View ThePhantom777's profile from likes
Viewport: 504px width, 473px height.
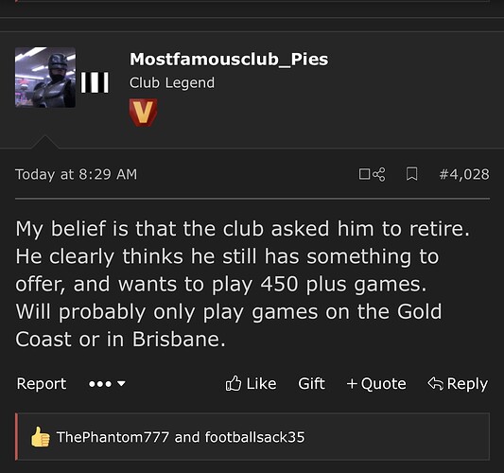pyautogui.click(x=113, y=437)
